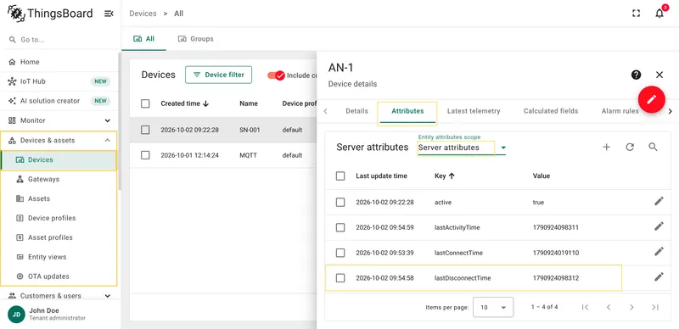This screenshot has width=679, height=329.
Task: Add a new server attribute
Action: (x=607, y=148)
